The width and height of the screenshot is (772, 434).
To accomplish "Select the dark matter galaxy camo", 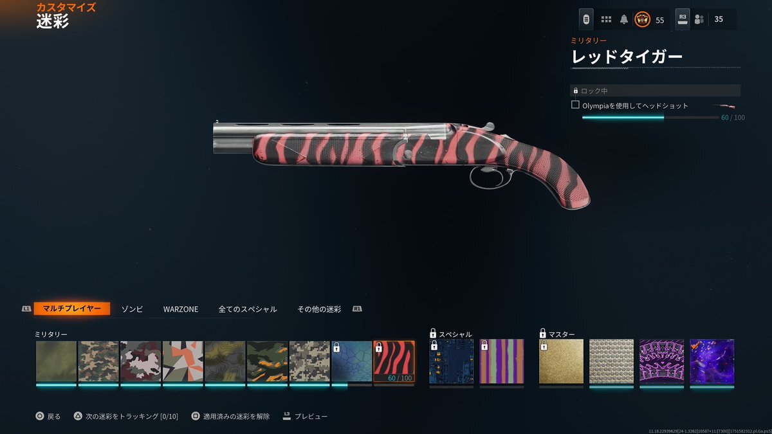I will (x=712, y=361).
